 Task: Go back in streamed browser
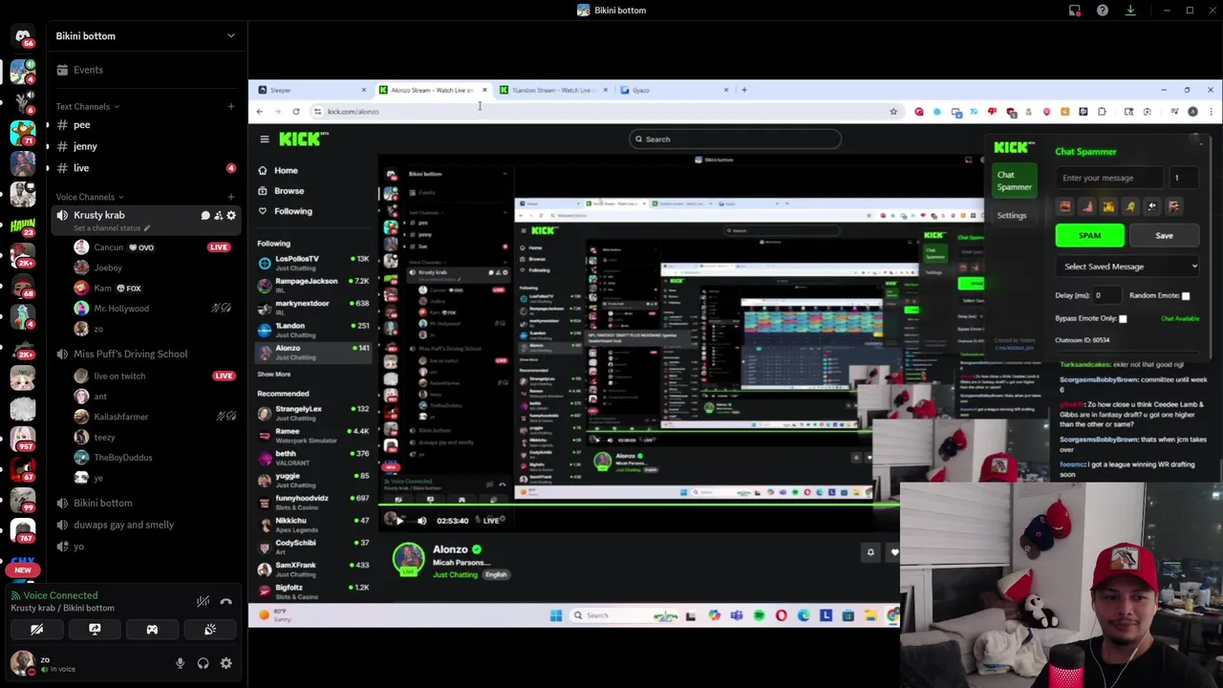[259, 112]
